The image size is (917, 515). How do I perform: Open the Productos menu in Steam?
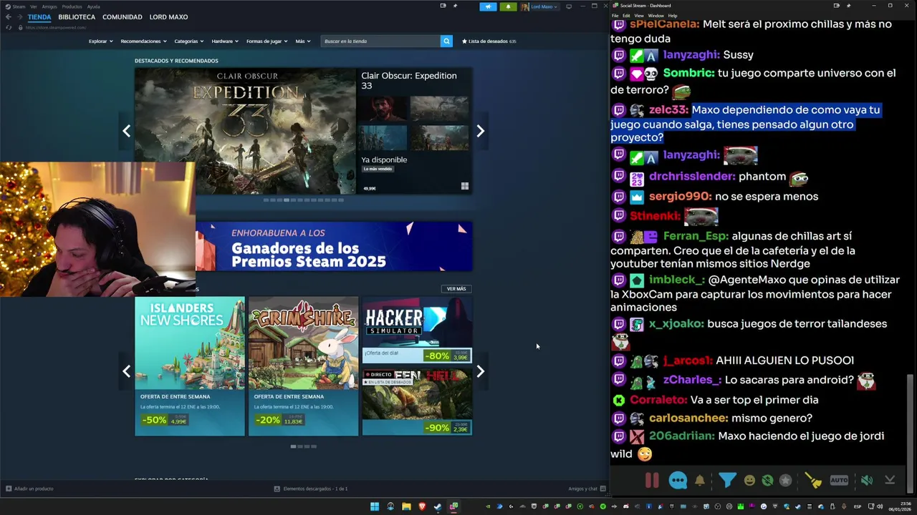pyautogui.click(x=72, y=6)
